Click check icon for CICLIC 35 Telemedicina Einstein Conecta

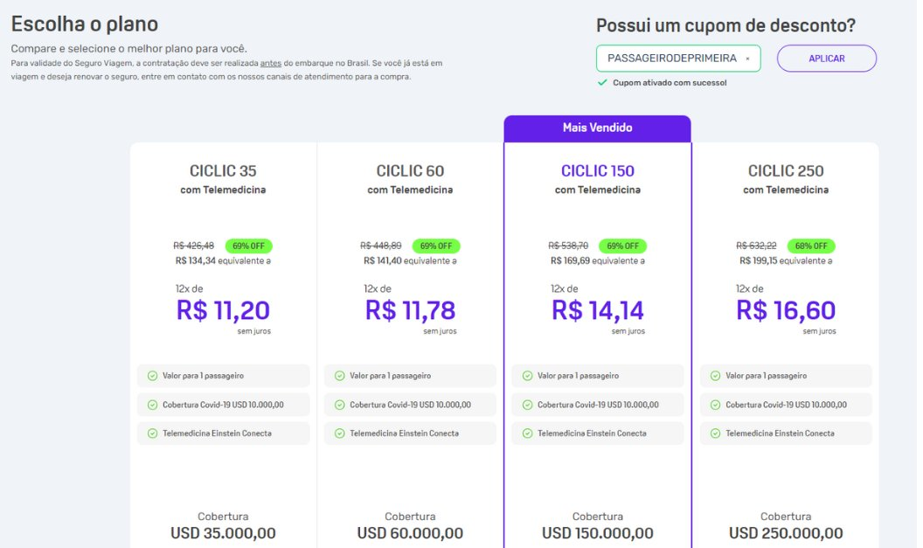(152, 434)
